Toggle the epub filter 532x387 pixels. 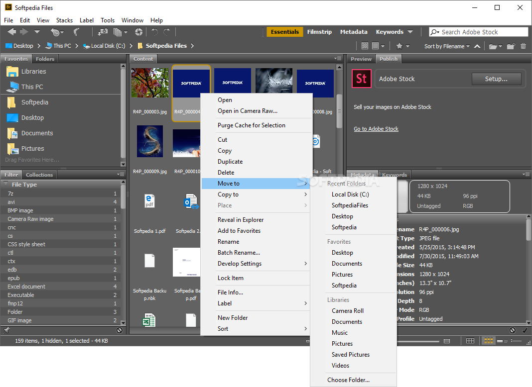pos(60,278)
